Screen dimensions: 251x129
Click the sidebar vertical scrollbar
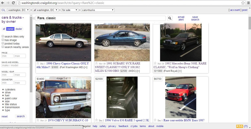click(x=31, y=54)
